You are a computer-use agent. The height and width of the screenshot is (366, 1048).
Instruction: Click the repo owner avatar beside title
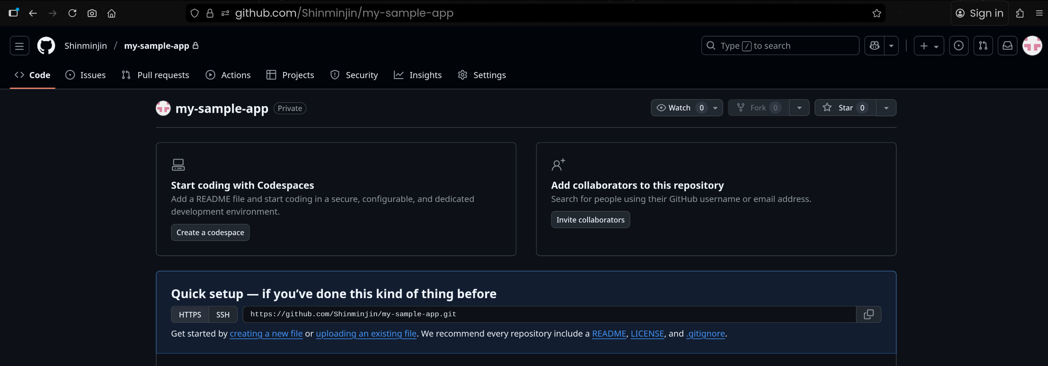(163, 108)
